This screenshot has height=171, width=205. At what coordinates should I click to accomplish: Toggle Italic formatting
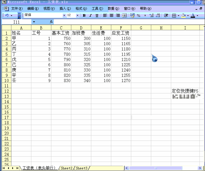[x=90, y=16]
